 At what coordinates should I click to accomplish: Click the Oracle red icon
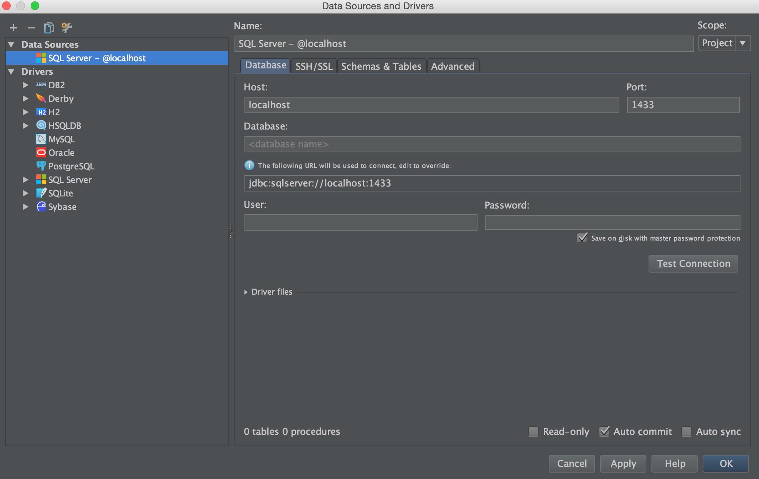coord(41,152)
